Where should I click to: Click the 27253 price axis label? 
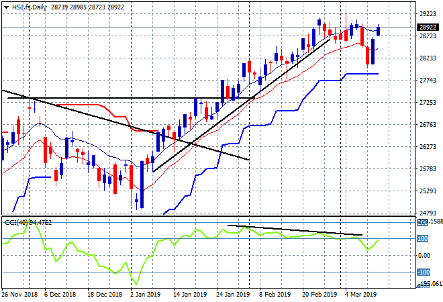coord(428,103)
